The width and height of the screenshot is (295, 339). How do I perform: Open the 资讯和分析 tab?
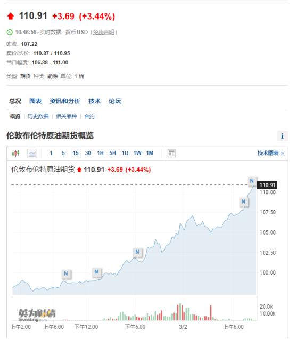pos(65,101)
